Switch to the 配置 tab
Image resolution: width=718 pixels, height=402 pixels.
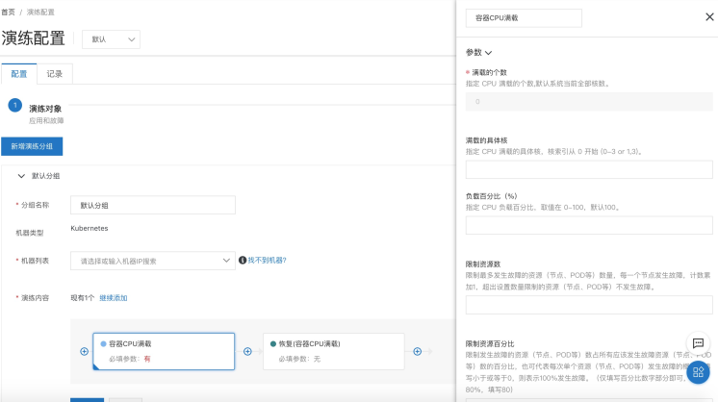(x=19, y=74)
